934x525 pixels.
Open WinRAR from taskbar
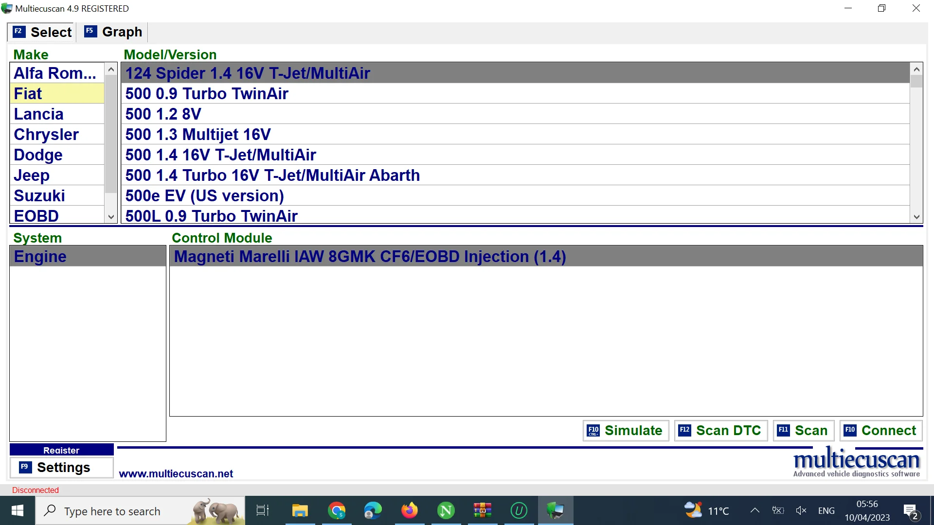(x=483, y=510)
